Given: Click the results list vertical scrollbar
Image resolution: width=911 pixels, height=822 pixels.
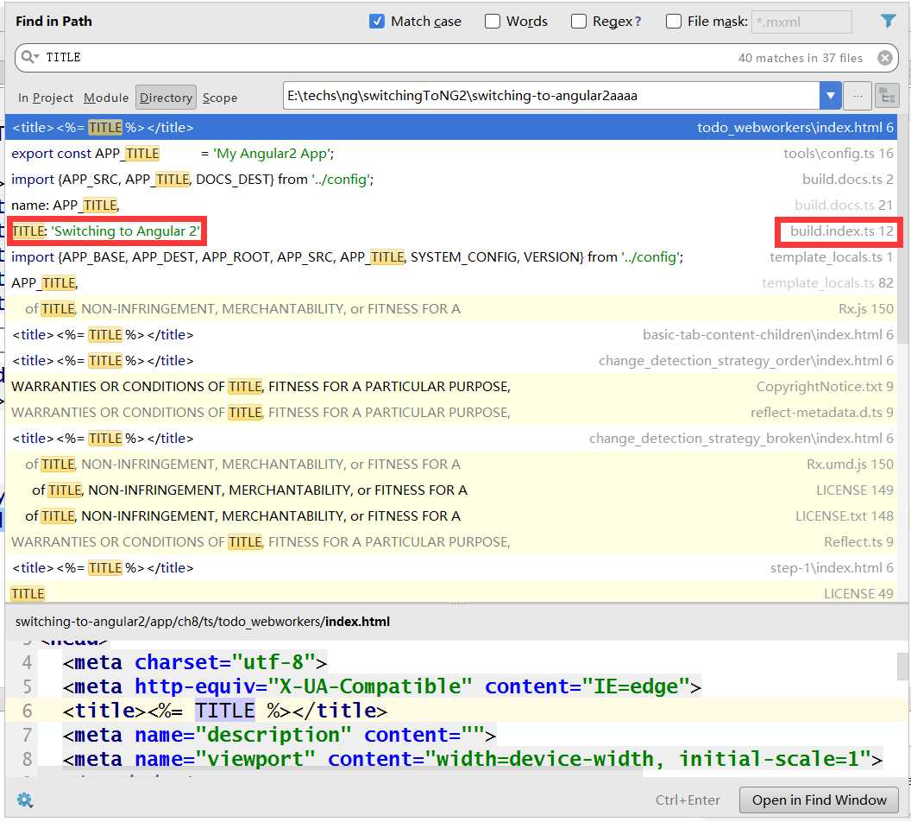Looking at the screenshot, I should coord(903,229).
